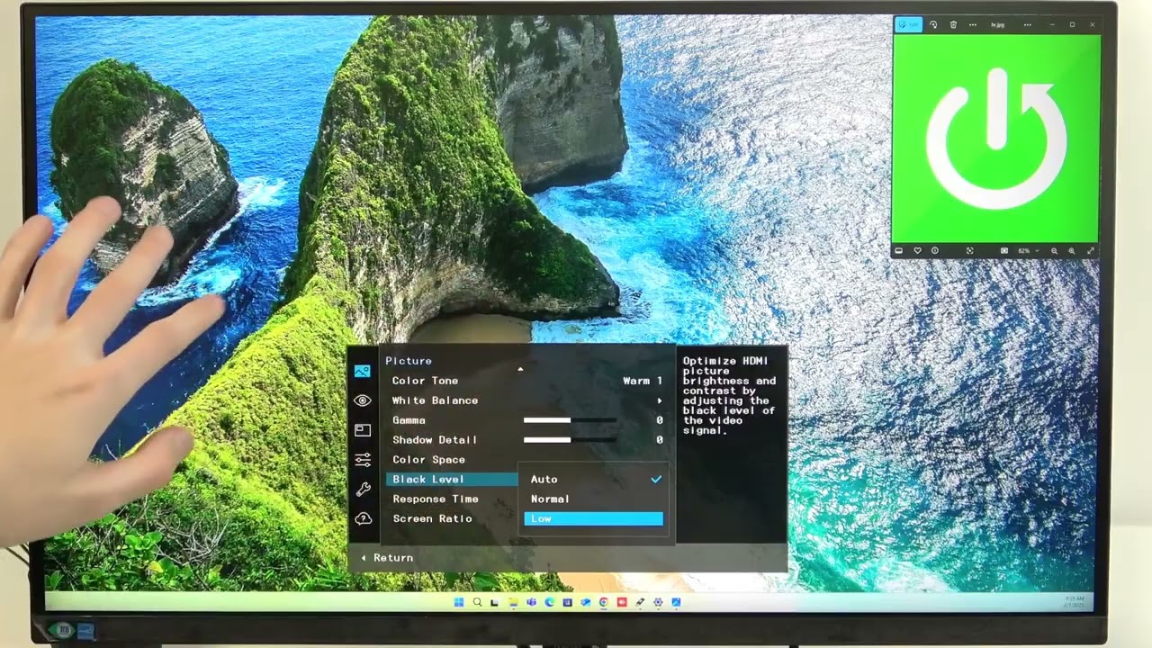Zoom in with the plus magnifier icon

1072,251
